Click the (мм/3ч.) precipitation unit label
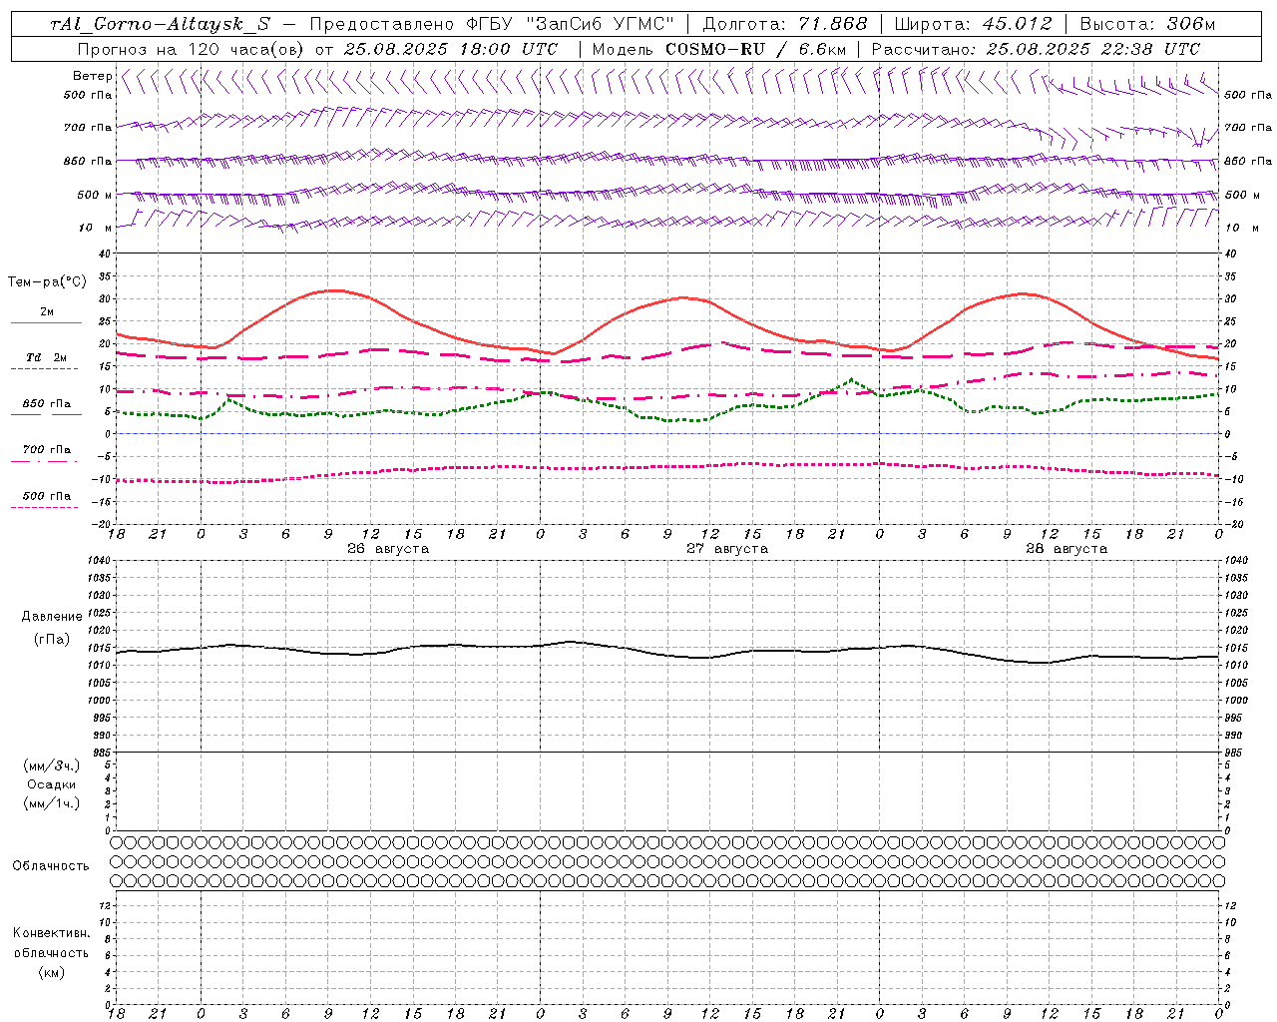This screenshot has height=1022, width=1277. tap(52, 766)
